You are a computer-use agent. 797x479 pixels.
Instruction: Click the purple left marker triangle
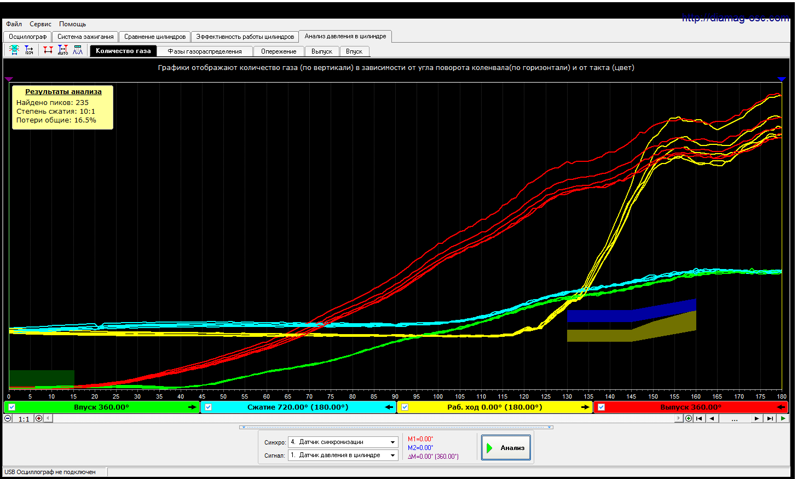coord(9,79)
